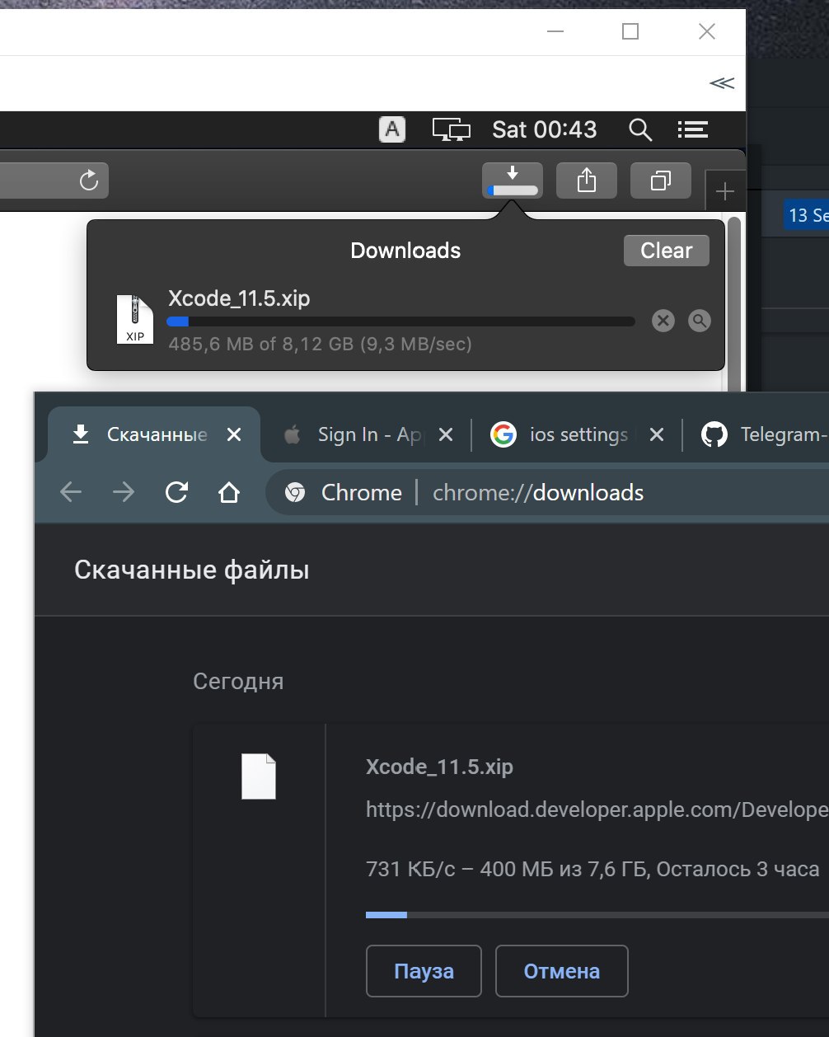The width and height of the screenshot is (829, 1037).
Task: Cancel the Xcode_11.5.xip download in Safari
Action: tap(663, 321)
